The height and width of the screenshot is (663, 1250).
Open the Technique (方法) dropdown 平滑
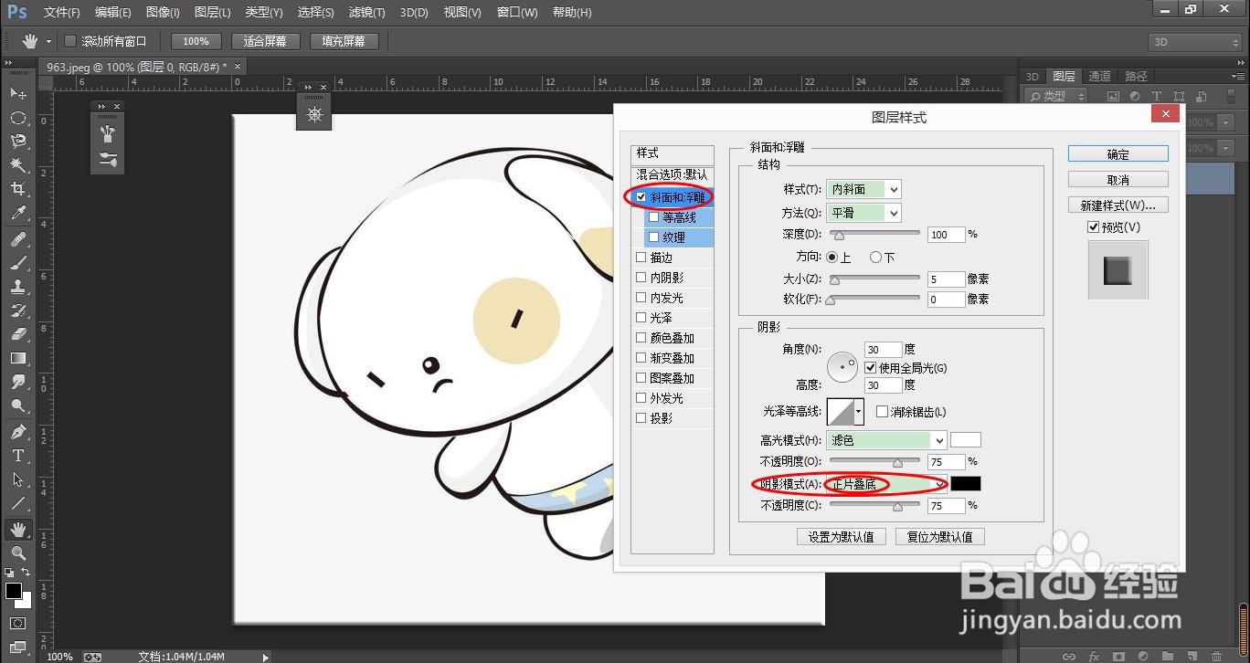863,213
